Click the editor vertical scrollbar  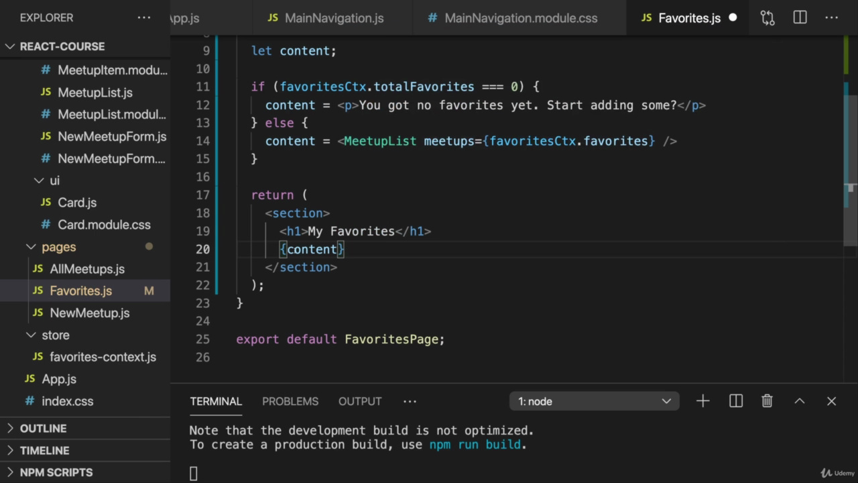tap(851, 134)
